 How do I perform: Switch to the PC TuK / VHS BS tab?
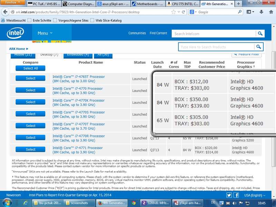[44, 4]
